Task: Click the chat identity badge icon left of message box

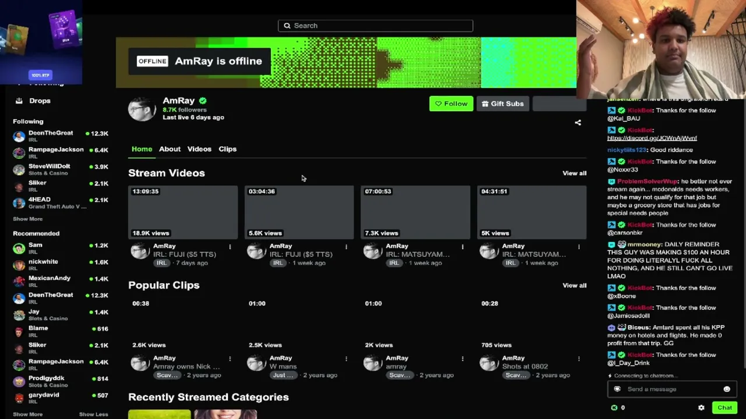Action: pyautogui.click(x=617, y=389)
